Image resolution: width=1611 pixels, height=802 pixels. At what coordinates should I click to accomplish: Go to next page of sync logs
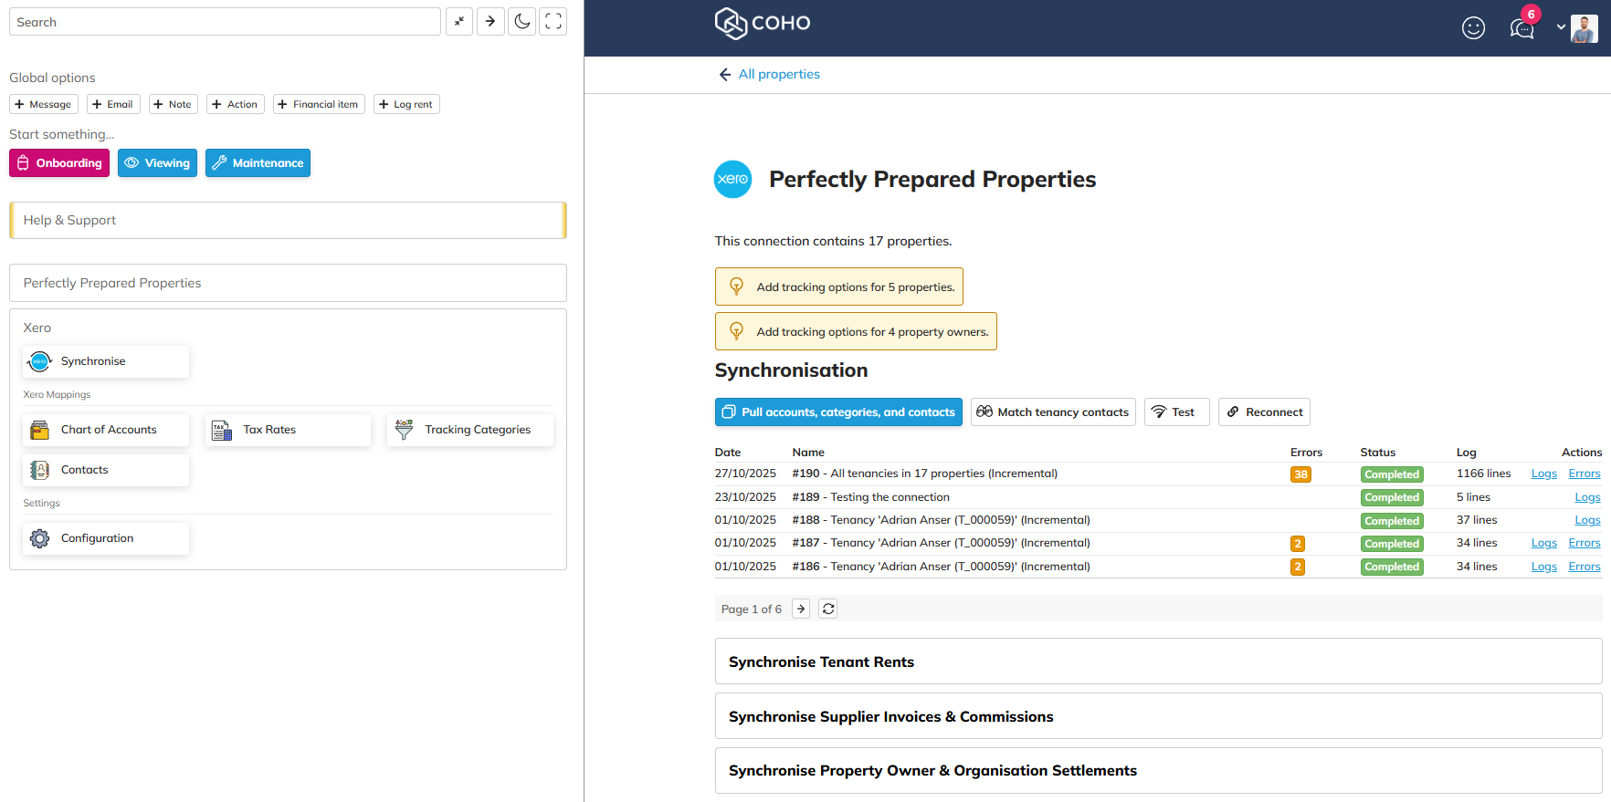coord(801,609)
